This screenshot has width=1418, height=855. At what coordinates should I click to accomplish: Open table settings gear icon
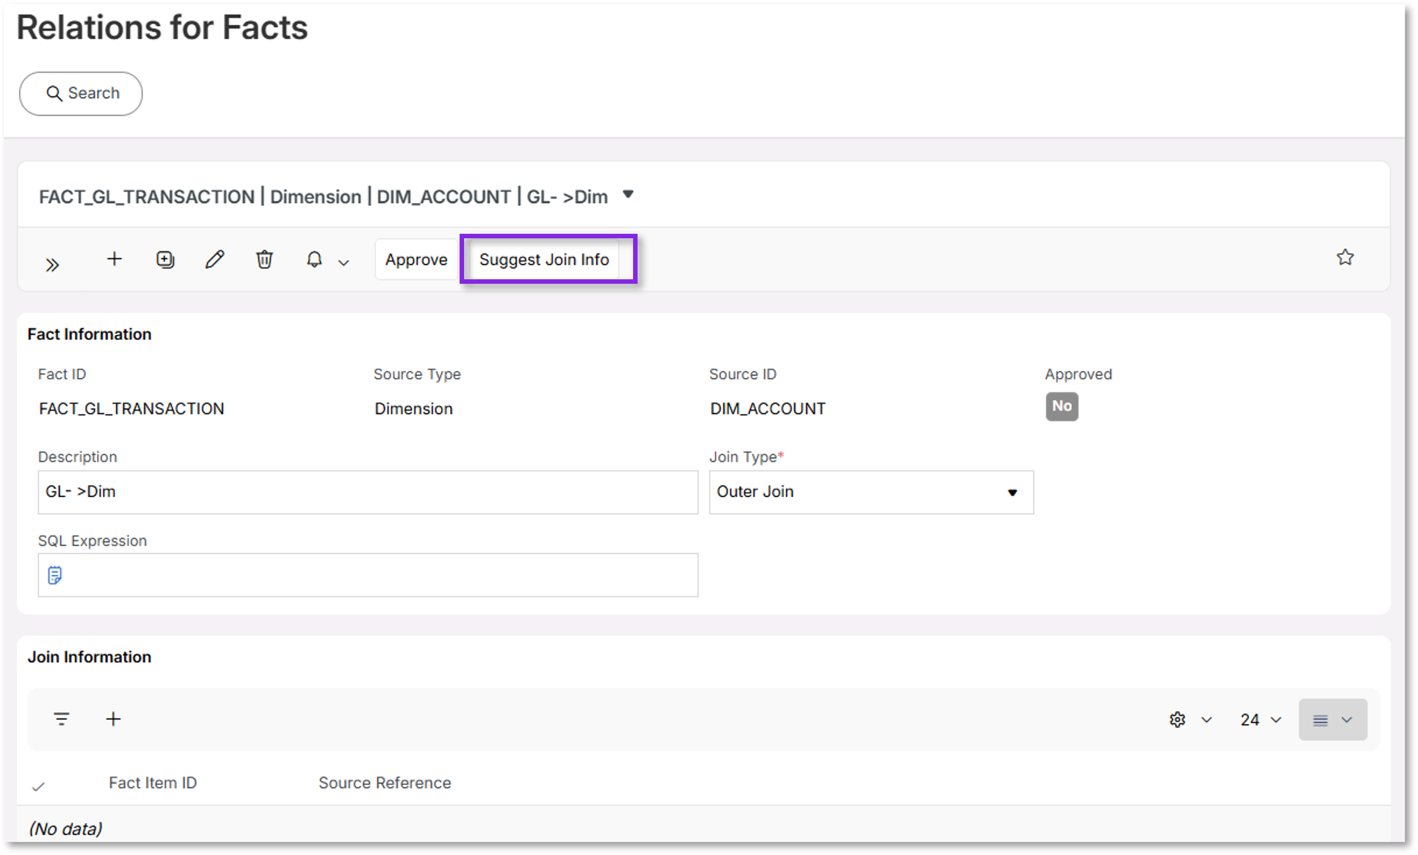(1177, 720)
